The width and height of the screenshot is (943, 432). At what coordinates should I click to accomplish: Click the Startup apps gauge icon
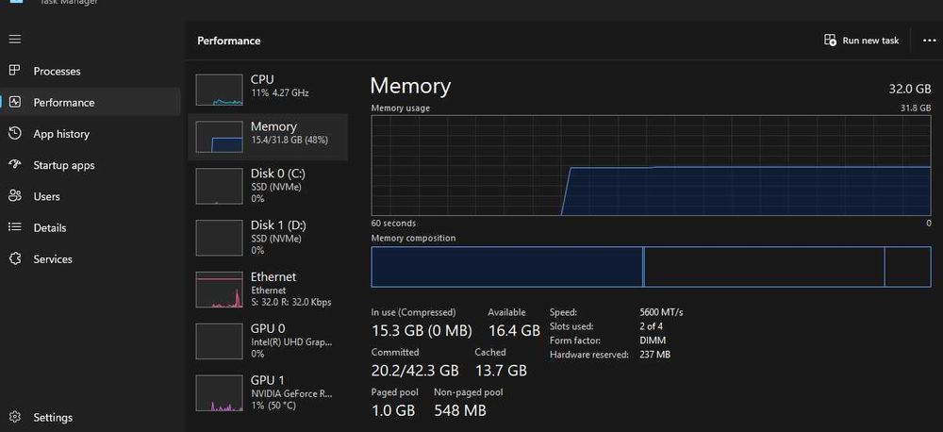[x=15, y=165]
